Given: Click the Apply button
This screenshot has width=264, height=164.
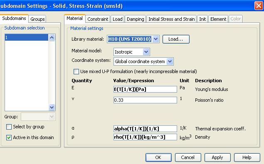Looking at the screenshot, I should 217,157.
